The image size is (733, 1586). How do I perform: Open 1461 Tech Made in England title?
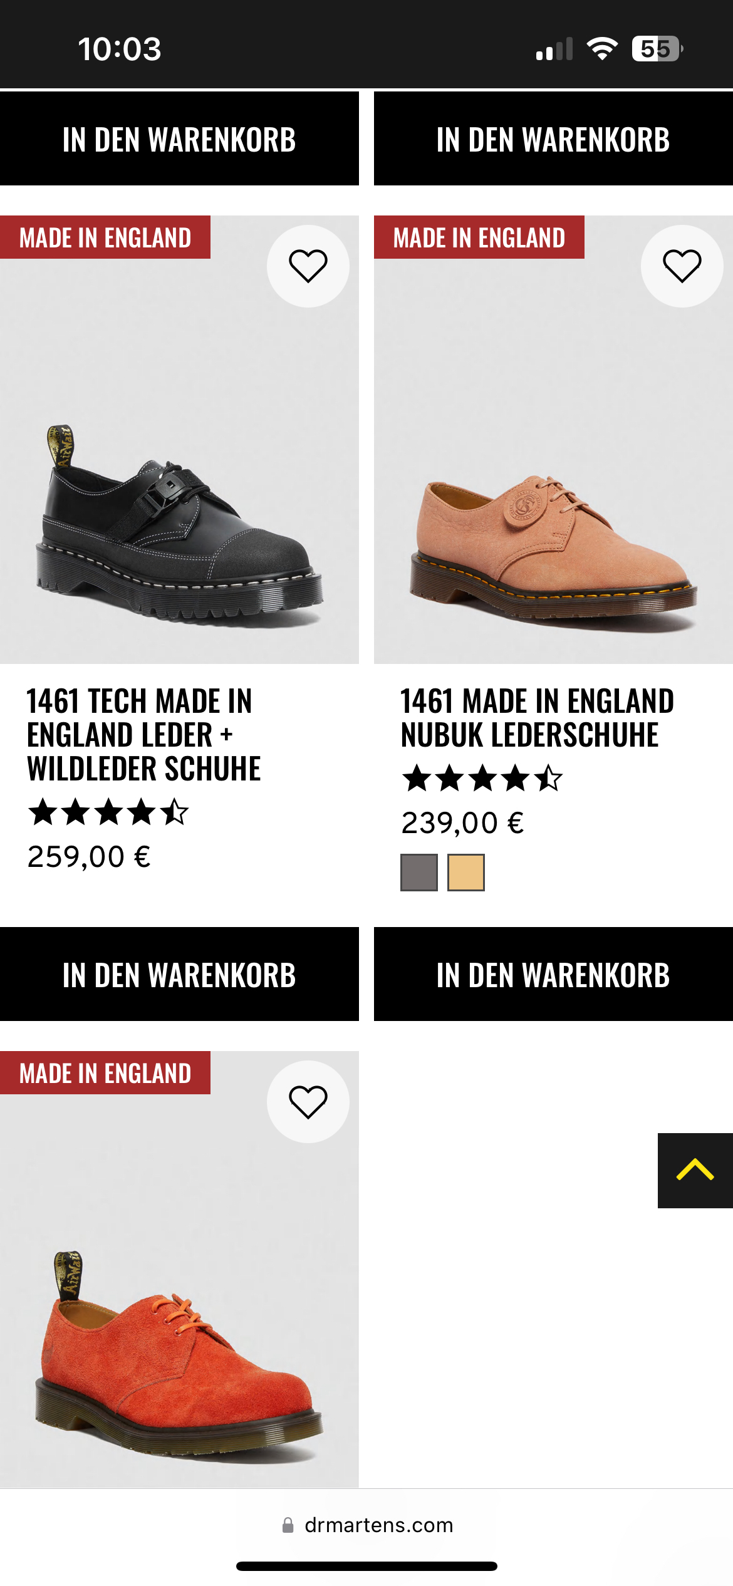pos(143,734)
